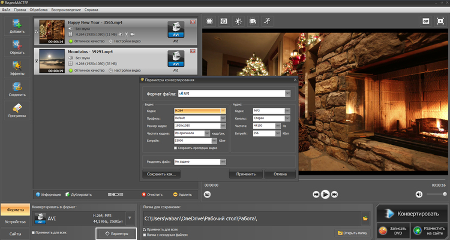Click Применить in the dialog
The width and height of the screenshot is (450, 240).
(245, 174)
